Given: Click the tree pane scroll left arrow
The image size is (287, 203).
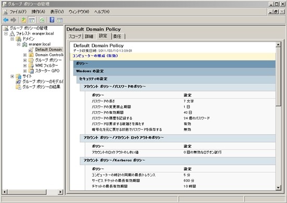Looking at the screenshot, I should (5, 192).
